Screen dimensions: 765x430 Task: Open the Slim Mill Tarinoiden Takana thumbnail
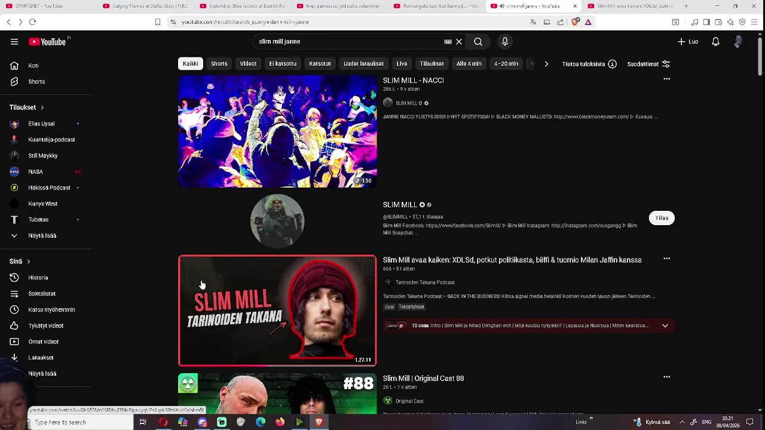[277, 311]
